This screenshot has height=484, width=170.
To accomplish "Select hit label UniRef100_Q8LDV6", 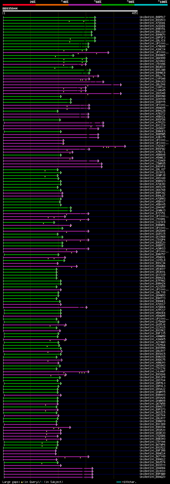I will click(152, 85).
